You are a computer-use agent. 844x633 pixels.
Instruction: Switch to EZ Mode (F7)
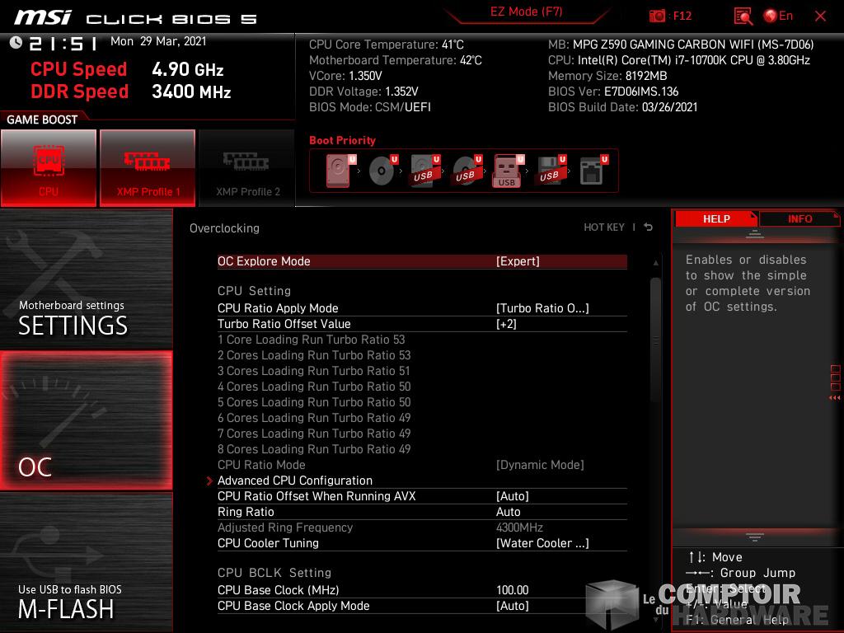(x=525, y=12)
